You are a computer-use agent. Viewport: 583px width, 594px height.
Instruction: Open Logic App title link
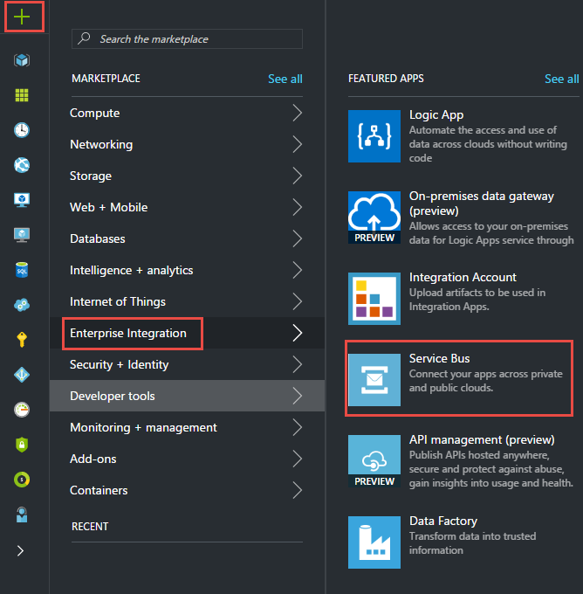click(x=436, y=114)
